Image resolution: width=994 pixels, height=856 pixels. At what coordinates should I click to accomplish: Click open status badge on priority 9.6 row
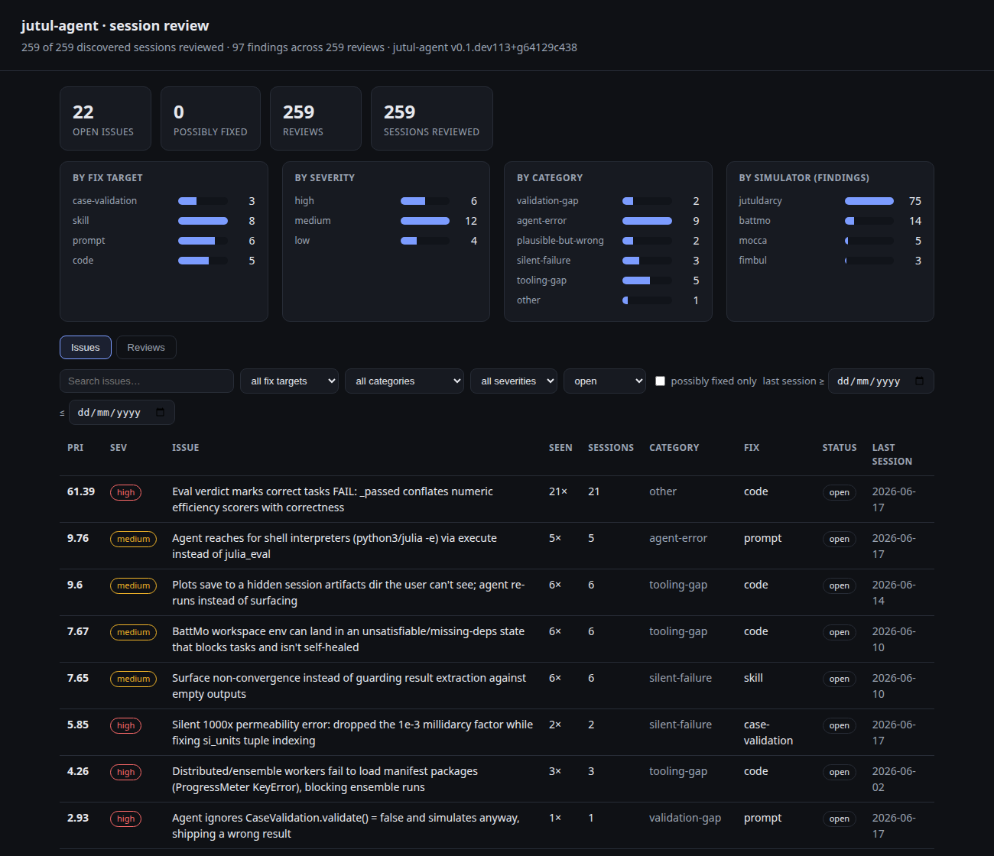tap(840, 586)
